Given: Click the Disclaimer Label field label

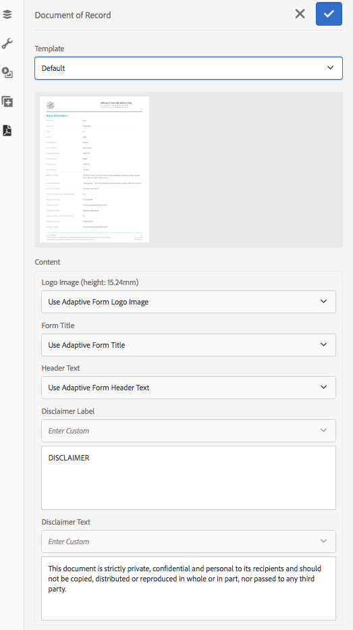Looking at the screenshot, I should (68, 411).
